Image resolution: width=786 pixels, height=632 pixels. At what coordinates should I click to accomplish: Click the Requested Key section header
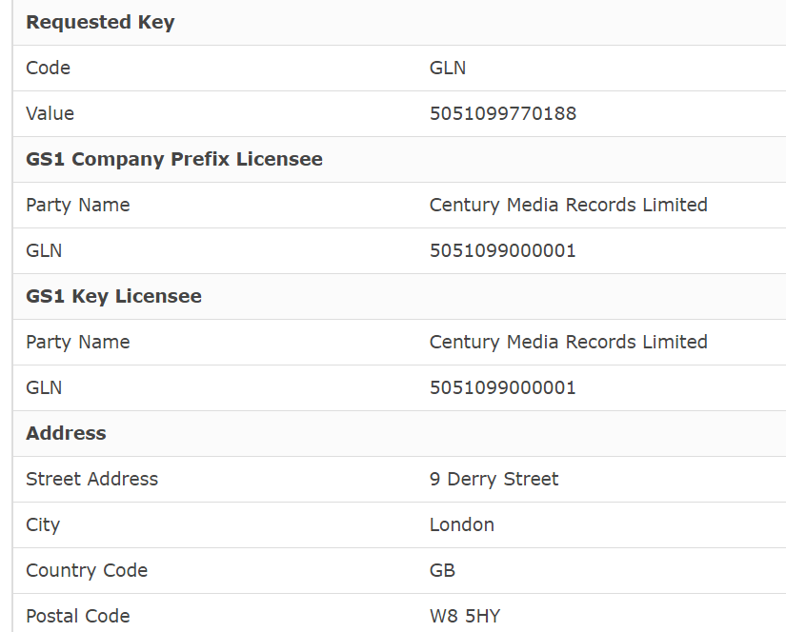(100, 23)
